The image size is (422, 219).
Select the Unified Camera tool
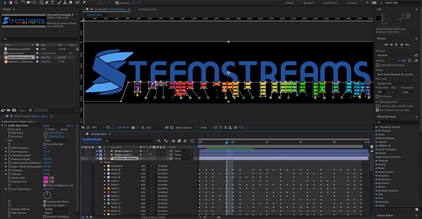click(29, 3)
